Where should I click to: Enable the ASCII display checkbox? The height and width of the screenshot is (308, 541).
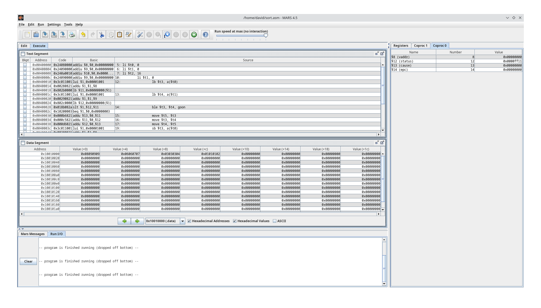click(275, 221)
